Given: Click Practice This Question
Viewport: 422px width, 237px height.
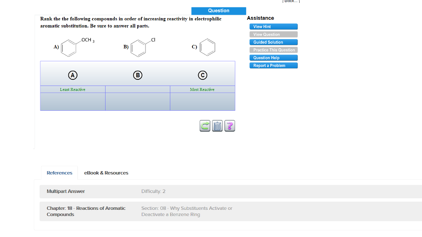Looking at the screenshot, I should (x=273, y=50).
